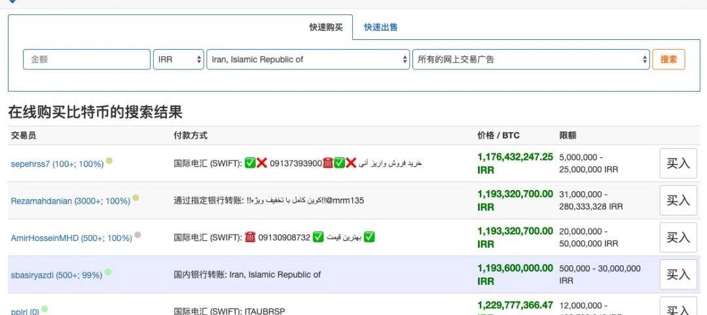Click the price 1,176,432,247.25 IRR

pos(515,163)
